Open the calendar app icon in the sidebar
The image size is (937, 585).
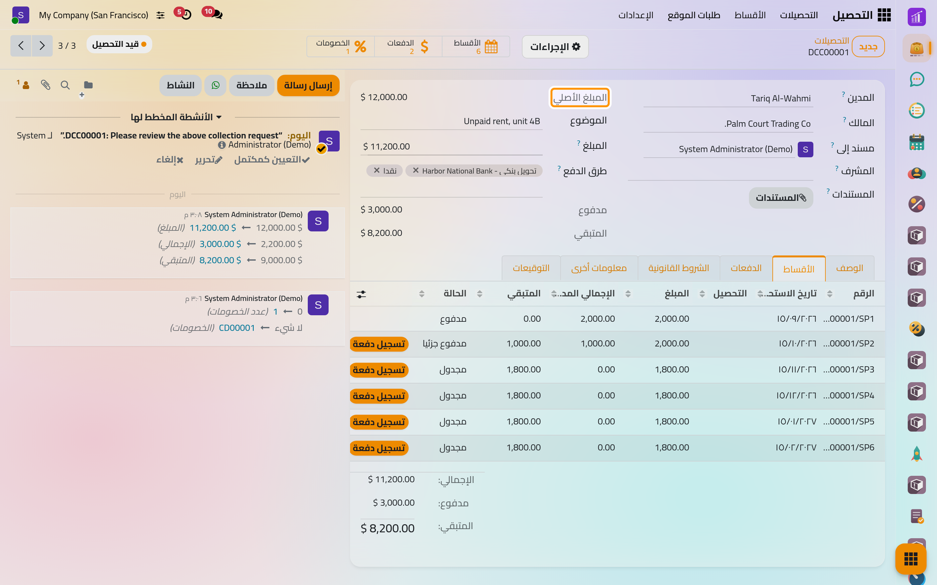917,142
